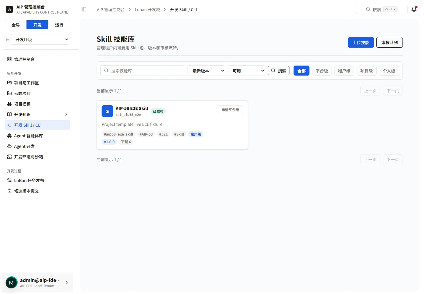Click the v1.0.0 version badge
The height and width of the screenshot is (294, 424).
(x=109, y=142)
